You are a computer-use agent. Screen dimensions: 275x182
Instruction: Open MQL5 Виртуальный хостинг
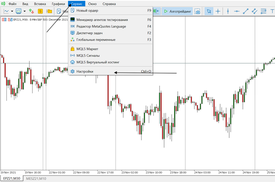[111, 62]
